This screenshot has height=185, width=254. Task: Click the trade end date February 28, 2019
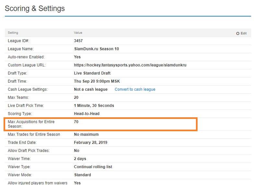pyautogui.click(x=91, y=143)
